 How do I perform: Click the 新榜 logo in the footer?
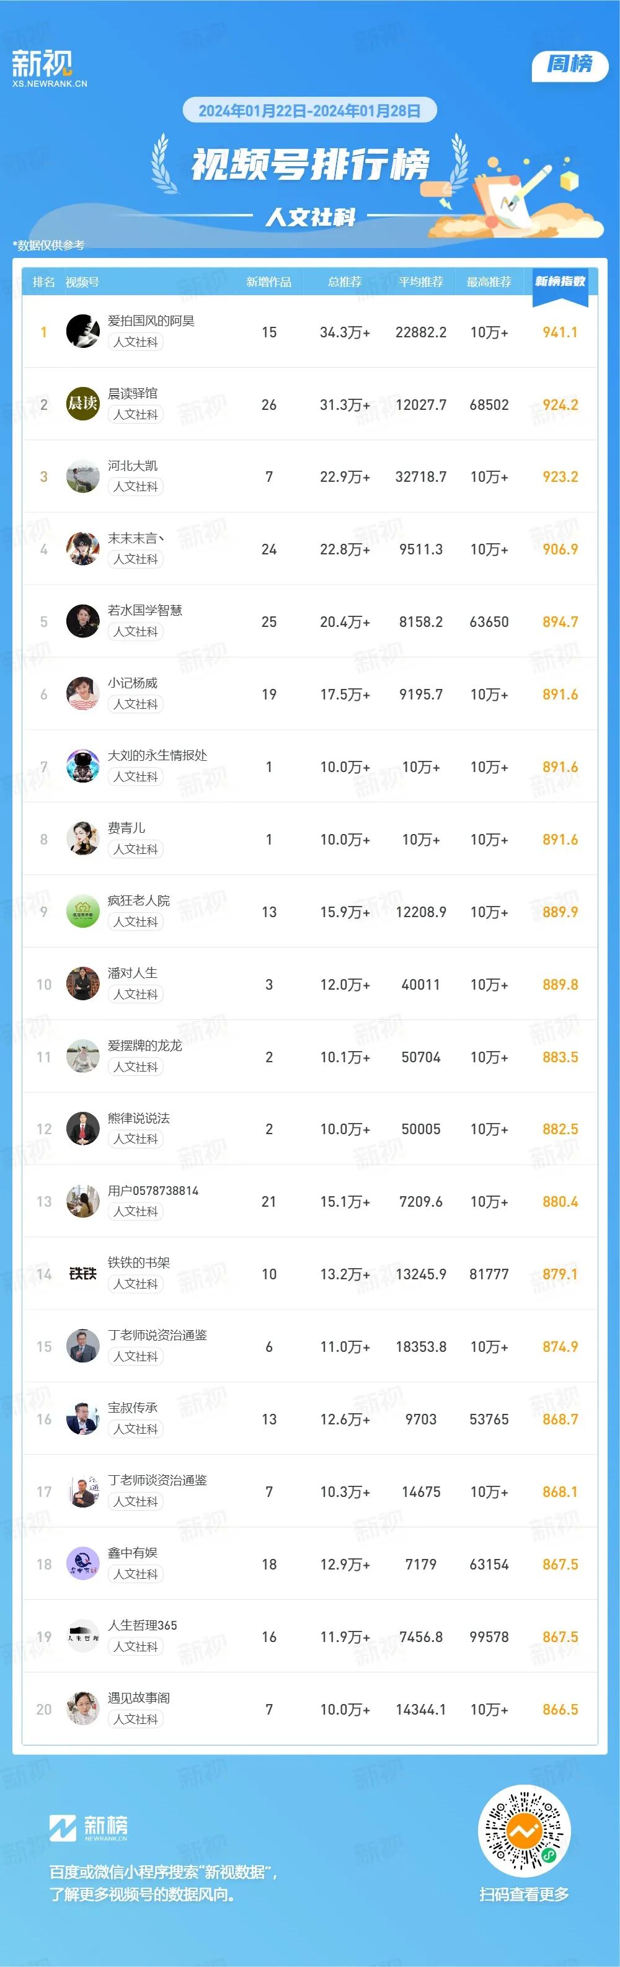(x=89, y=1828)
